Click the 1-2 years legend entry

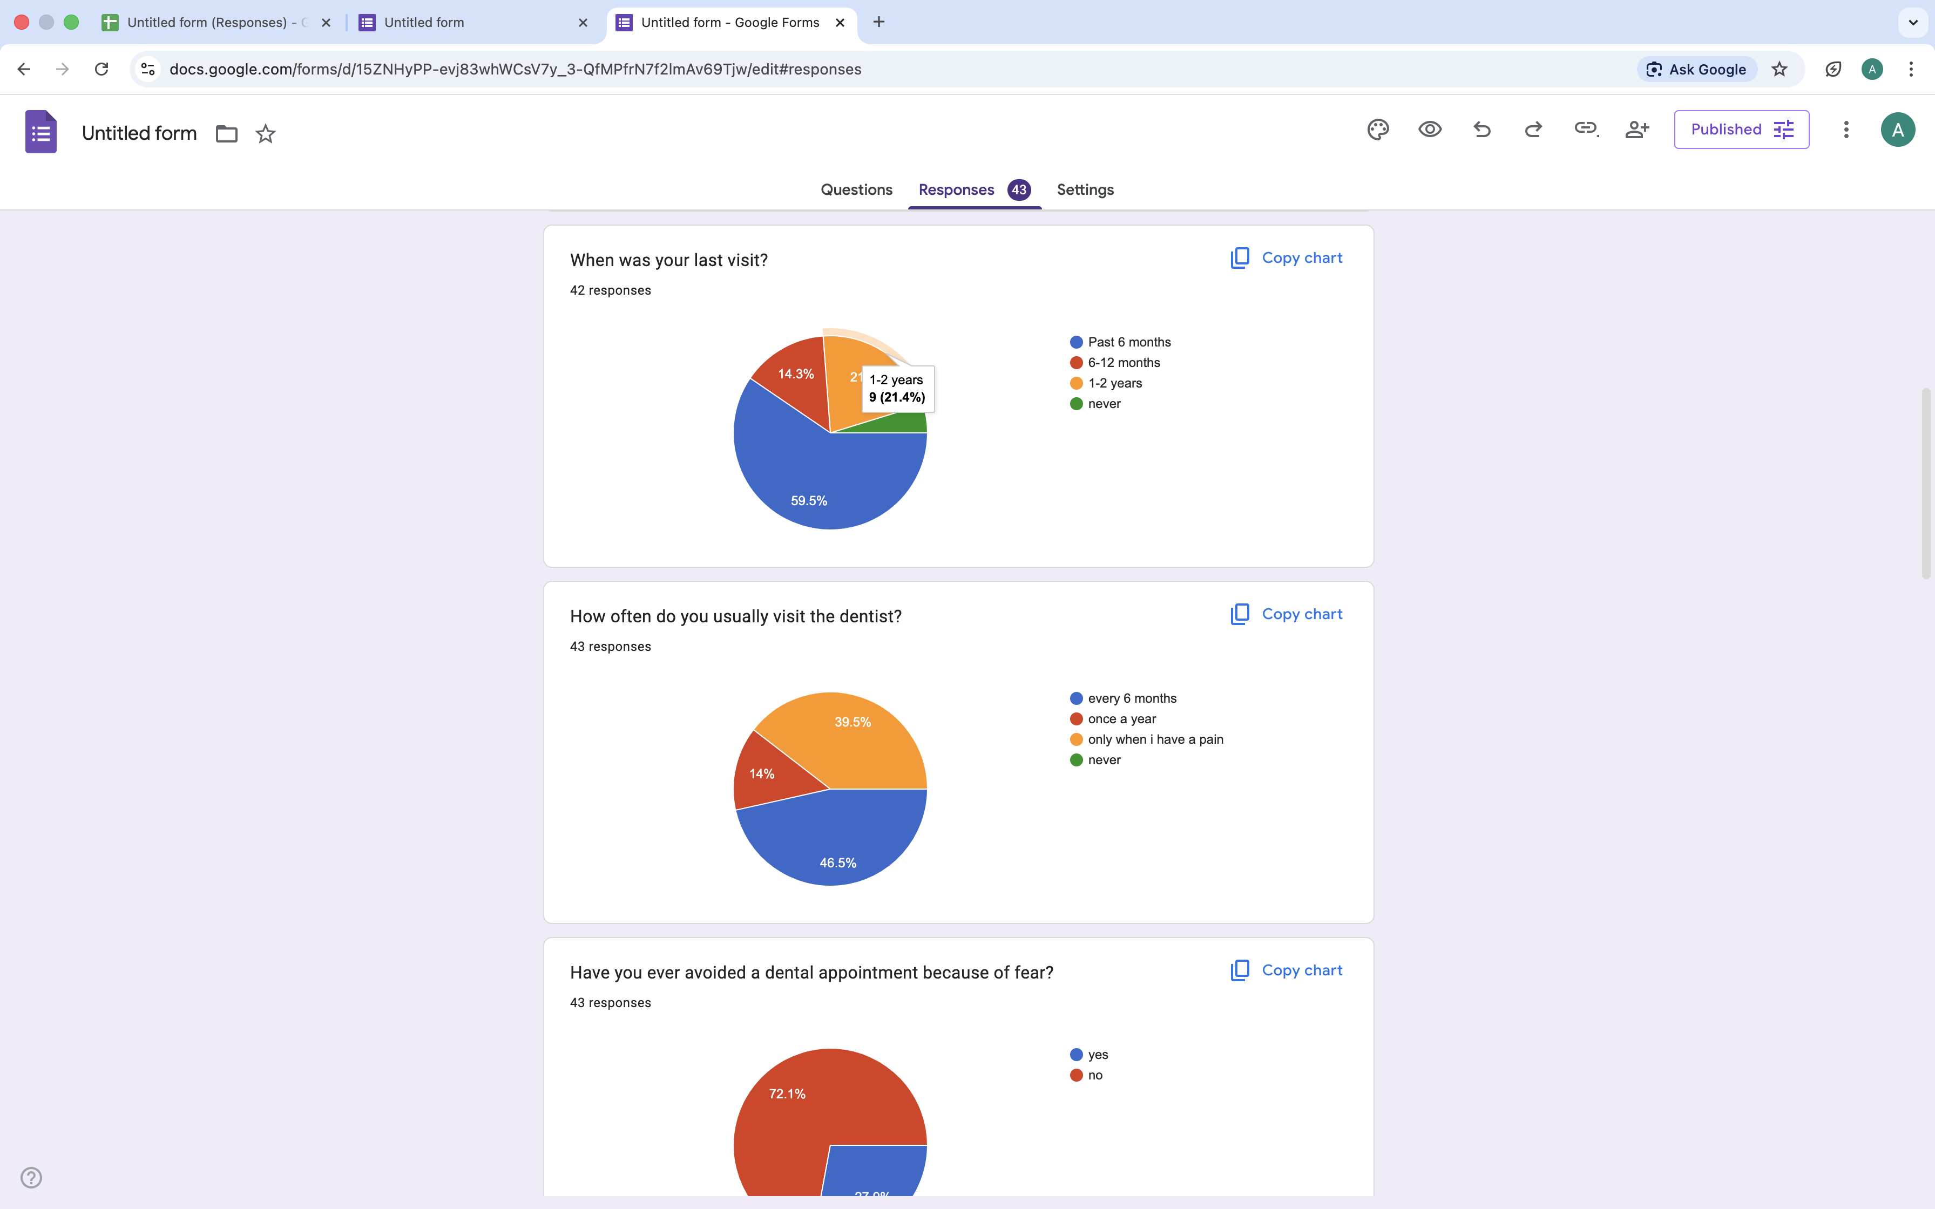[x=1106, y=383]
